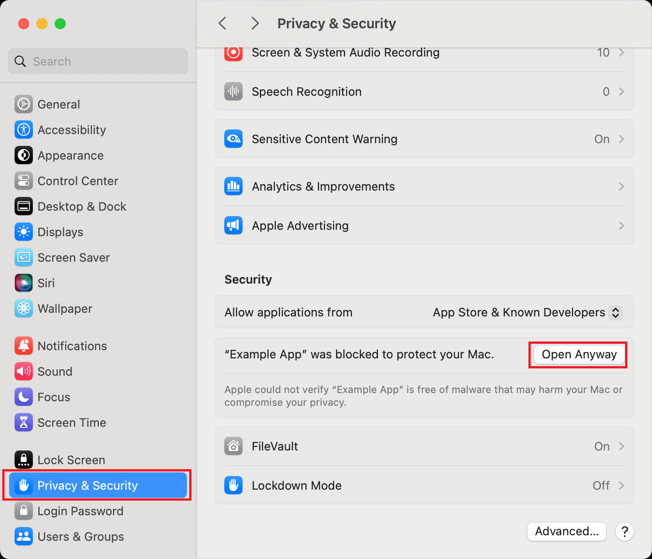The image size is (652, 559).
Task: Click the Wallpaper flower icon
Action: (x=24, y=309)
